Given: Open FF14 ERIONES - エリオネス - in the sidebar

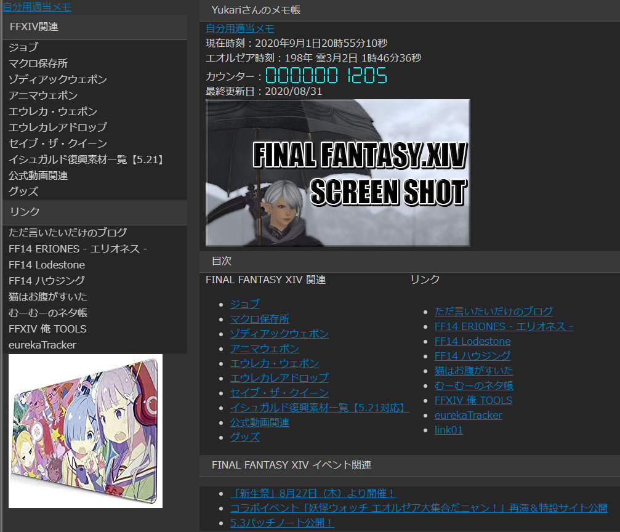Looking at the screenshot, I should [x=78, y=249].
